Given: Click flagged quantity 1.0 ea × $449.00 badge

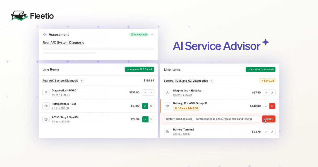Looking at the screenshot, I should [x=186, y=108].
